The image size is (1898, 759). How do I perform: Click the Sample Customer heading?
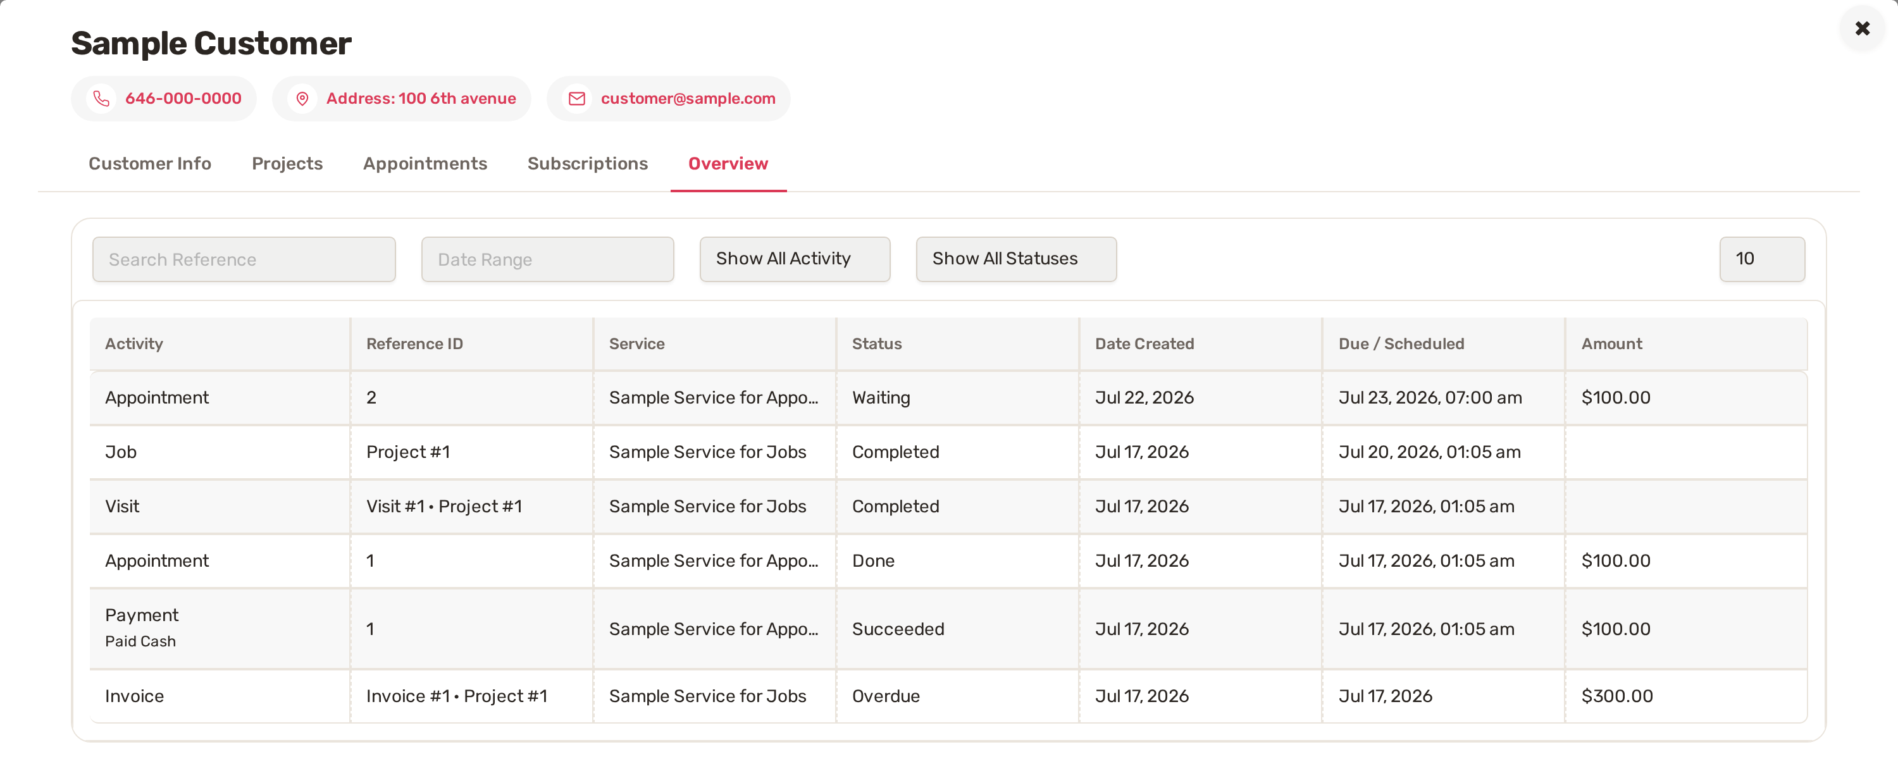(211, 44)
